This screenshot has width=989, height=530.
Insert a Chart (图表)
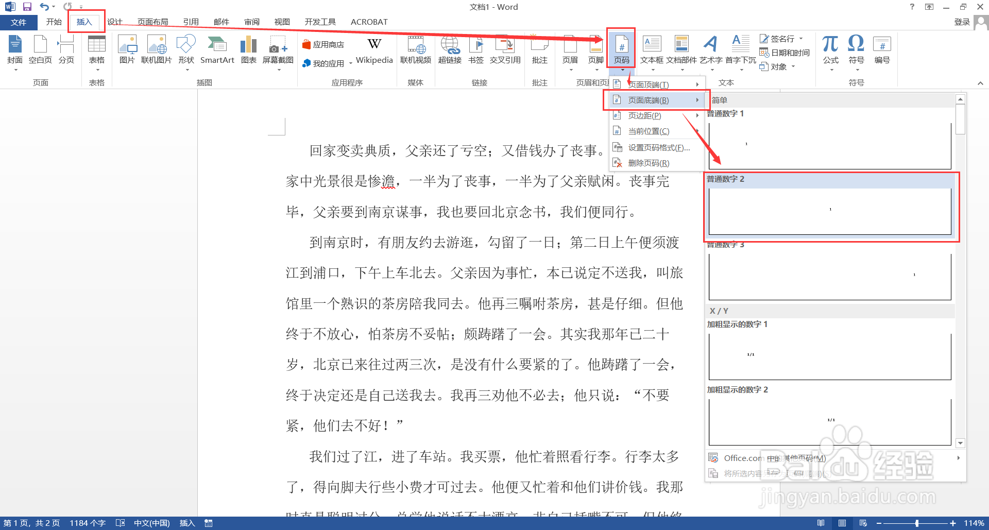coord(248,50)
